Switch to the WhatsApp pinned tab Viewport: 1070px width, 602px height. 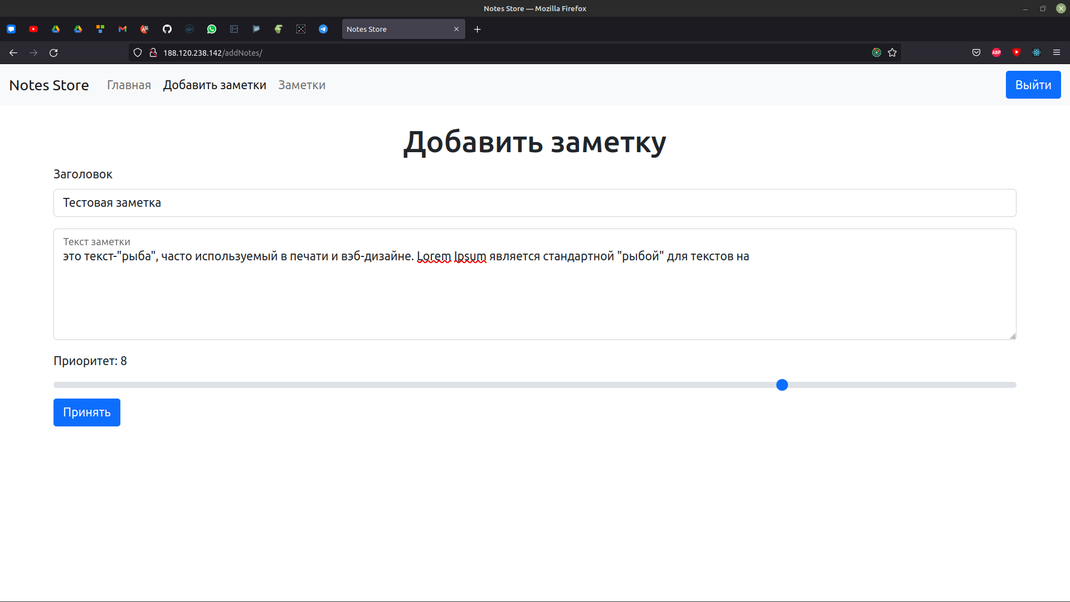212,29
